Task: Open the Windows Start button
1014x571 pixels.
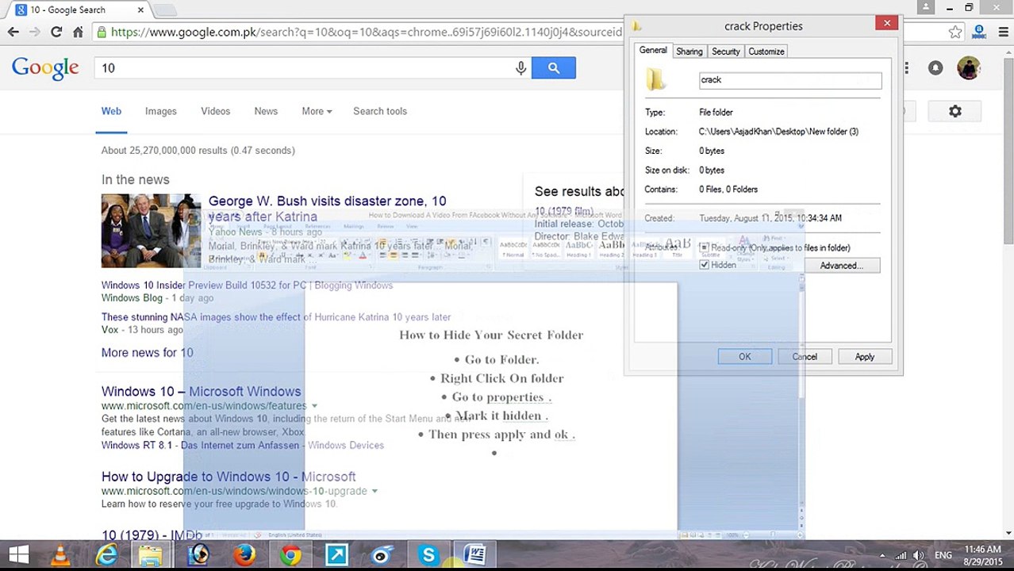Action: click(18, 554)
